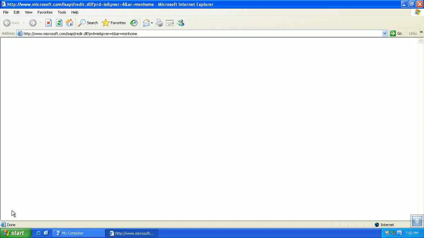This screenshot has height=238, width=424.
Task: Open the Back history dropdown arrow
Action: point(24,23)
